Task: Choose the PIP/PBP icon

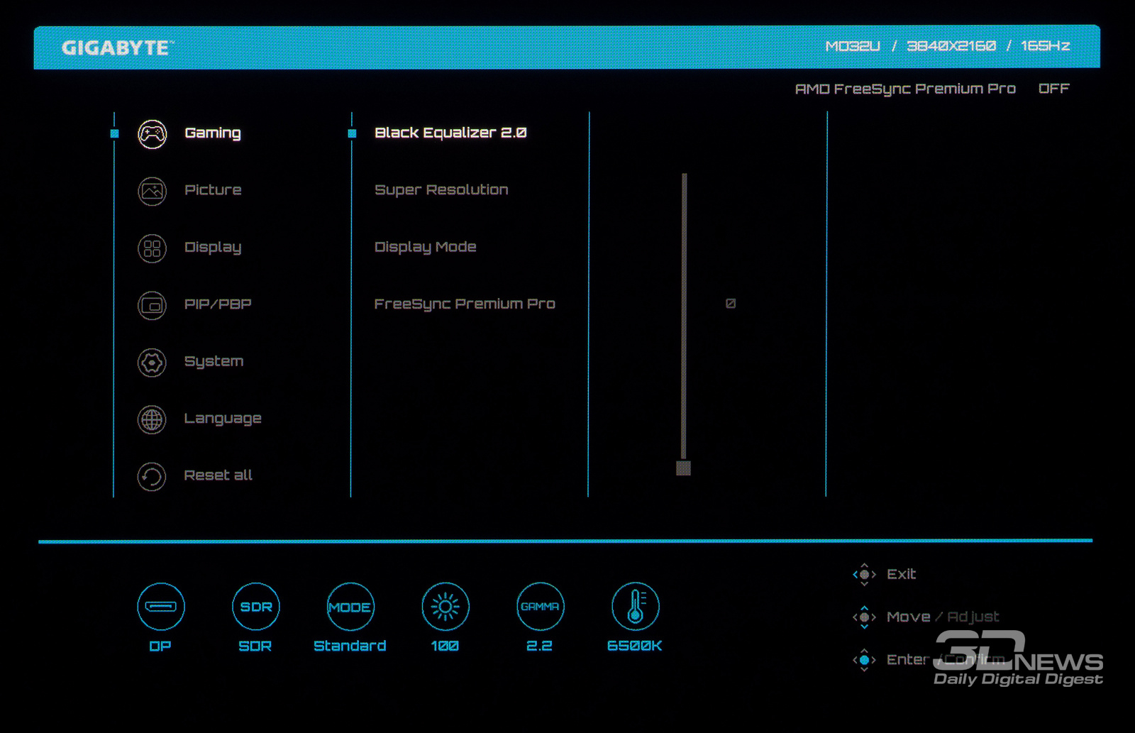Action: click(152, 305)
